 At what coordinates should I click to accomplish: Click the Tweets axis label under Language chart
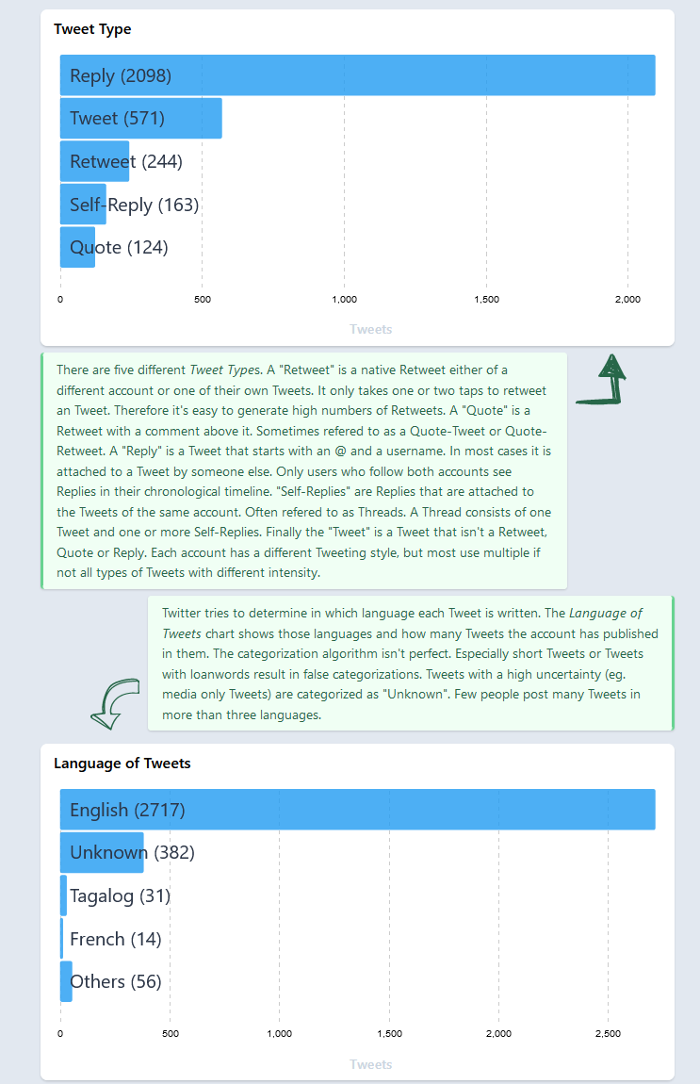[370, 1064]
